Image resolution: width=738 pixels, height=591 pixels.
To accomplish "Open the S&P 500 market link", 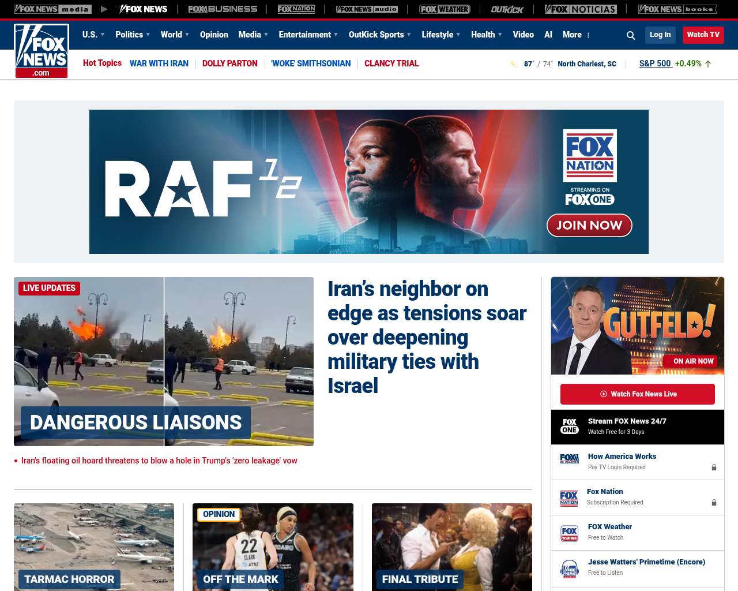I will [655, 63].
